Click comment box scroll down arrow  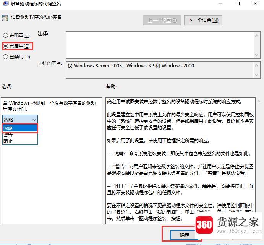257,55
